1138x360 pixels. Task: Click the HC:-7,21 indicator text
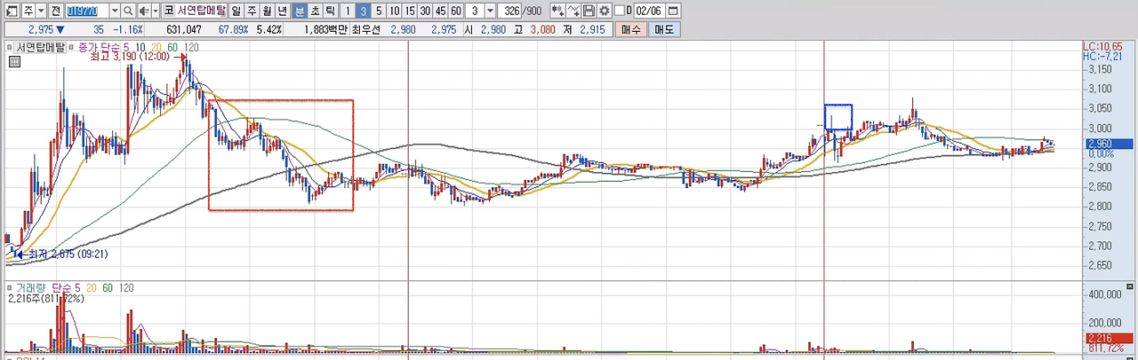[1102, 56]
